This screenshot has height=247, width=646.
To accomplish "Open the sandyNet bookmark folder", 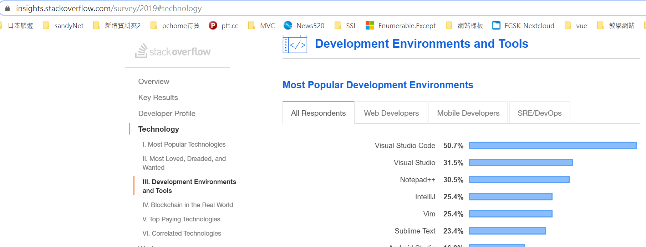I will [x=63, y=26].
